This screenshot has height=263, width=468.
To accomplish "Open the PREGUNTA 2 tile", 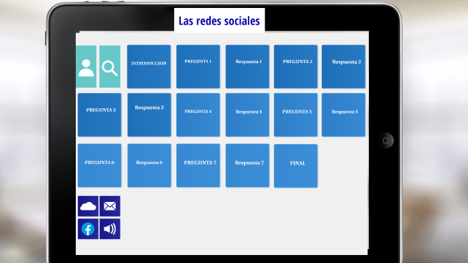I will [x=296, y=66].
